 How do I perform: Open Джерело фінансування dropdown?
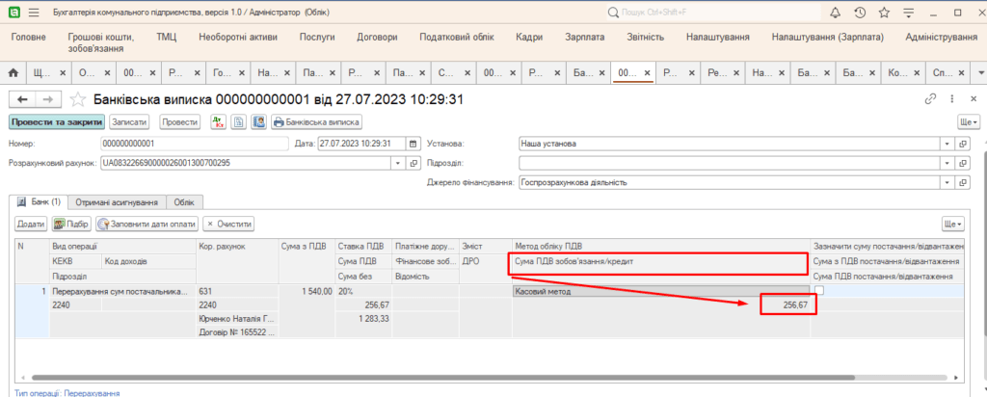[947, 181]
